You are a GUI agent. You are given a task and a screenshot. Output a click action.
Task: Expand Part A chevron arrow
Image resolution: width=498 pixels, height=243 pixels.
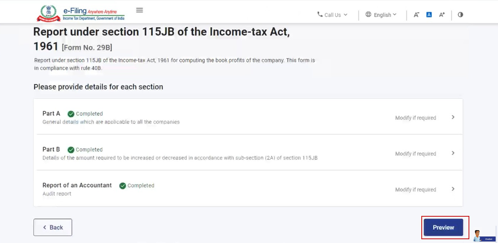pyautogui.click(x=453, y=117)
